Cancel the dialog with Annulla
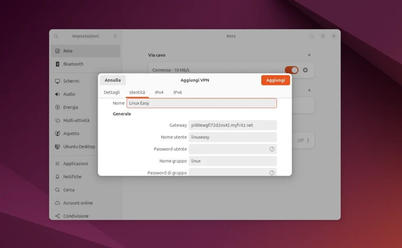This screenshot has height=248, width=402. tap(113, 80)
